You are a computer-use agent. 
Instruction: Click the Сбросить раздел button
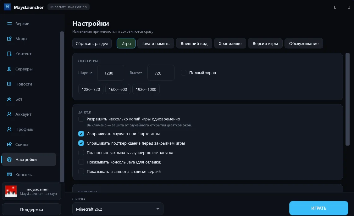point(92,43)
